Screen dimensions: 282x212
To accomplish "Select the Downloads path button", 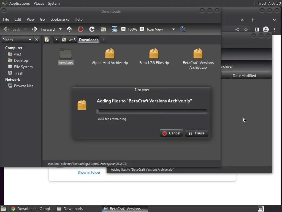I will (89, 40).
